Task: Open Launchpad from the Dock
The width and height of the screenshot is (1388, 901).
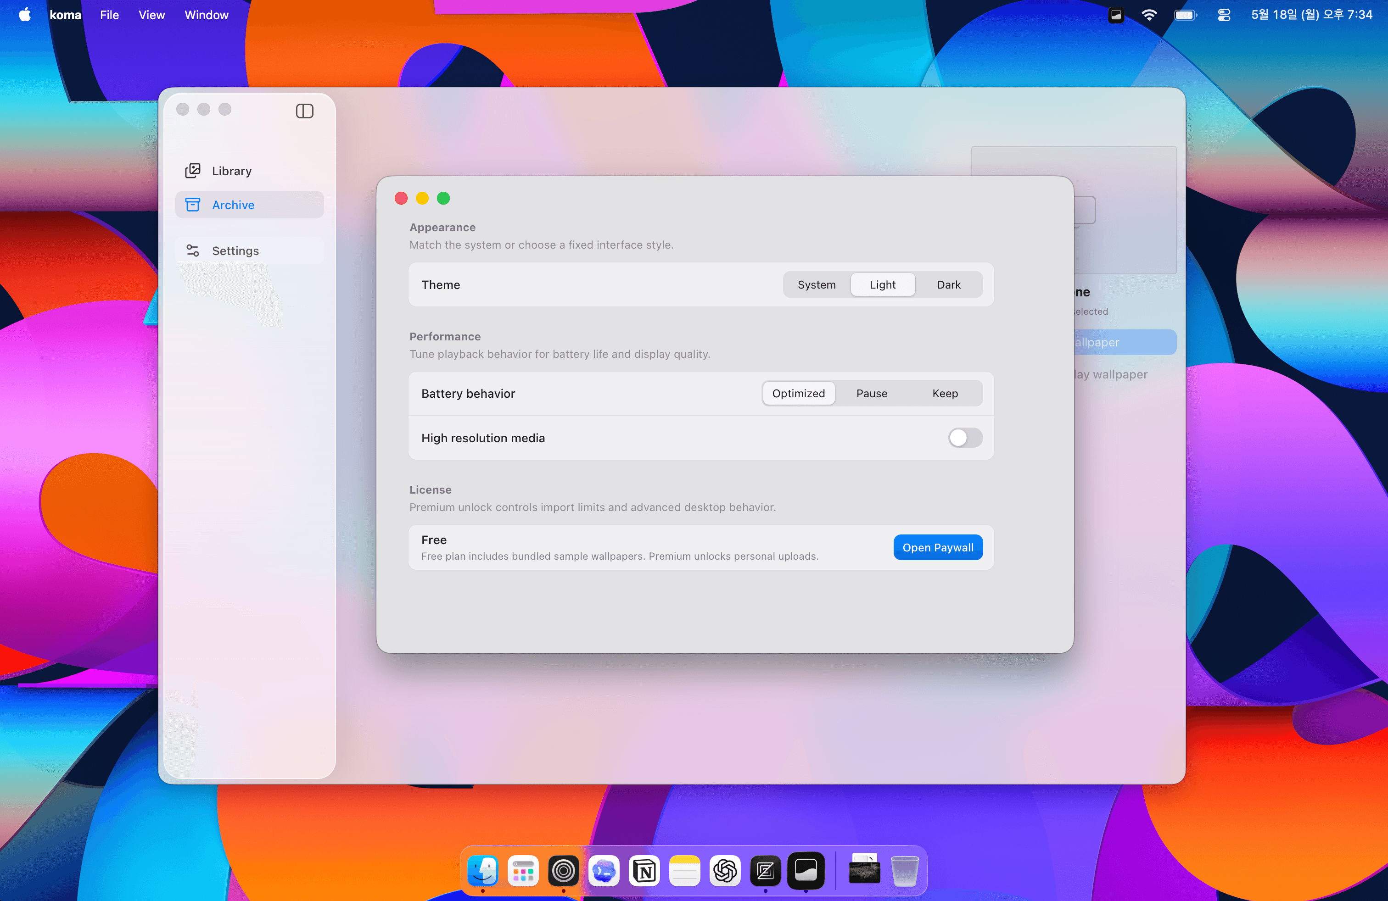Action: 523,871
